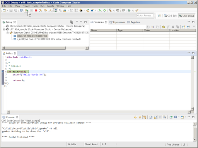
Task: Open the Build hammer dropdown arrow
Action: pyautogui.click(x=113, y=10)
